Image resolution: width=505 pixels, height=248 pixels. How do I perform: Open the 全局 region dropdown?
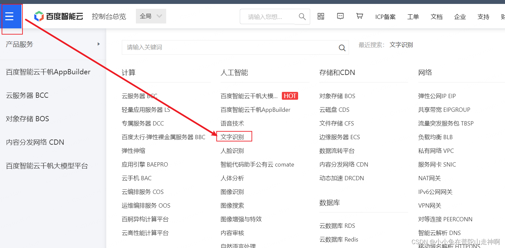(151, 16)
